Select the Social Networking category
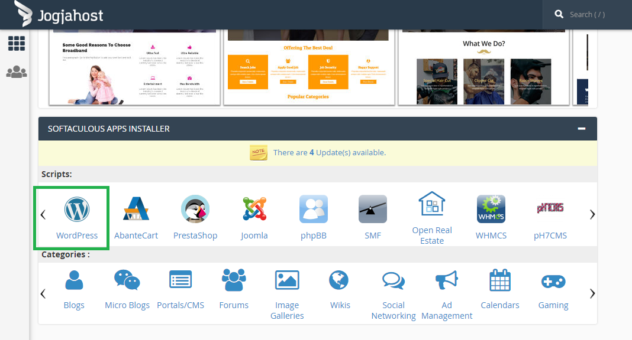Image resolution: width=632 pixels, height=340 pixels. (394, 280)
